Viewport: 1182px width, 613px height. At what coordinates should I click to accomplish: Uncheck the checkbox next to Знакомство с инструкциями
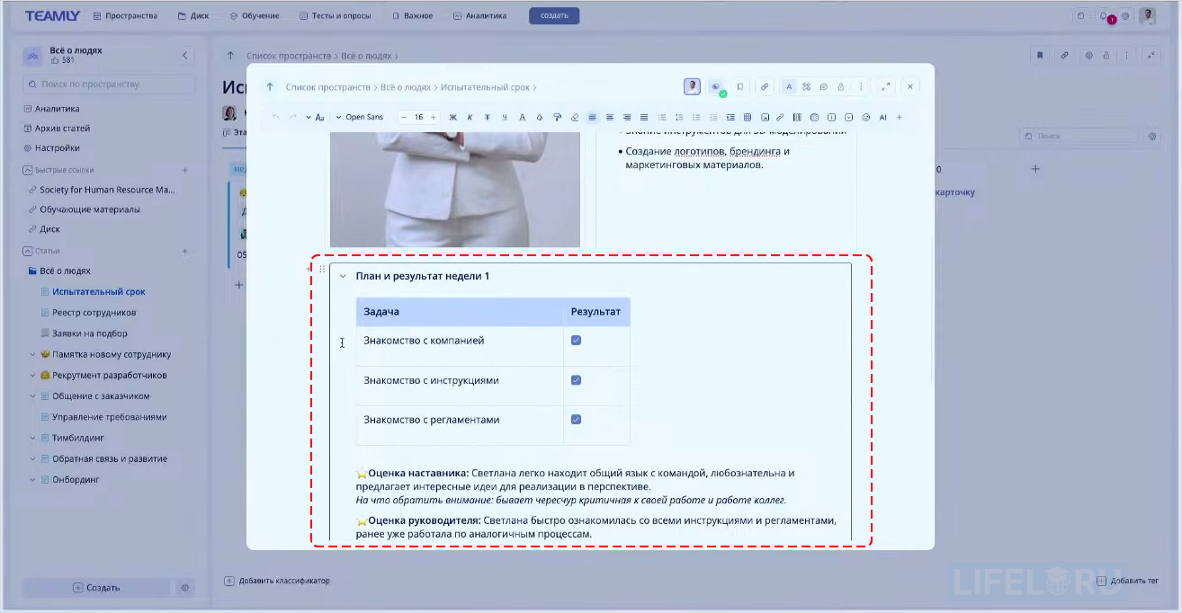575,379
